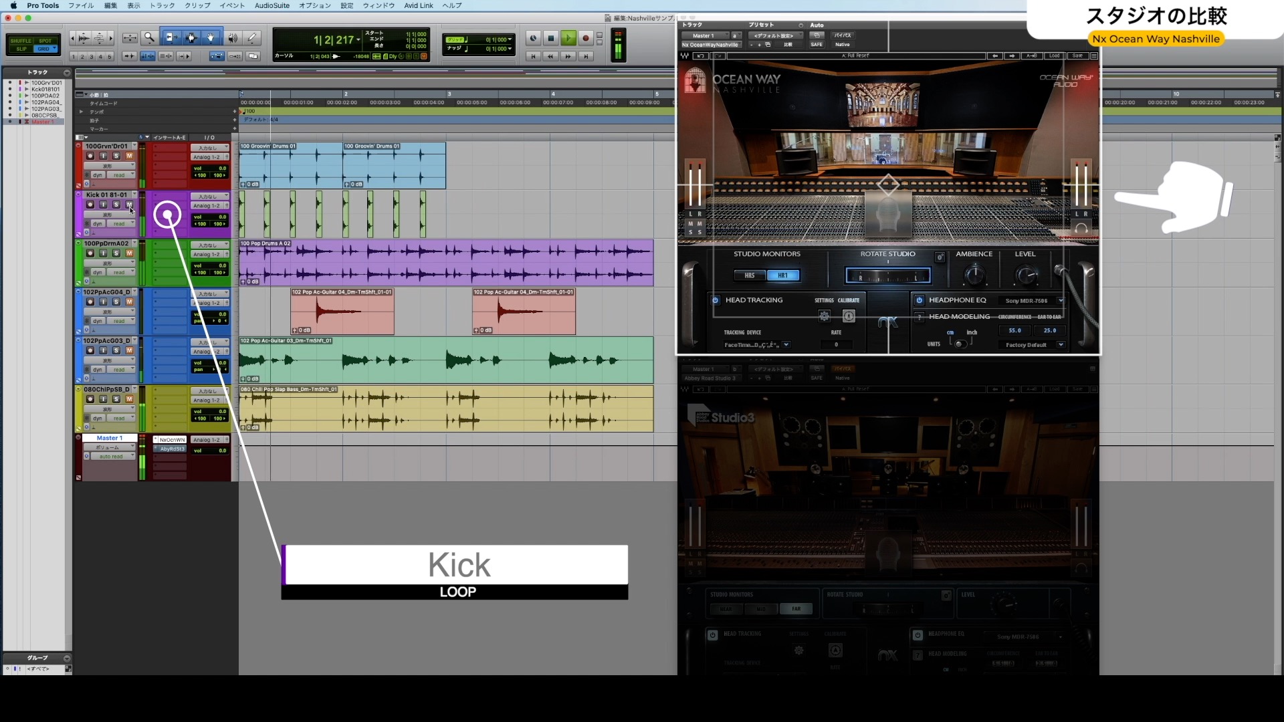Click the SAFE automation button

pyautogui.click(x=817, y=45)
